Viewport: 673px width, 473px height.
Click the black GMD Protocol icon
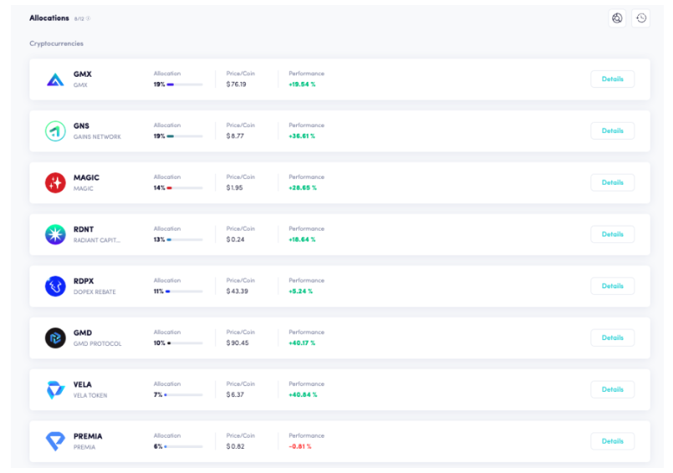point(55,338)
